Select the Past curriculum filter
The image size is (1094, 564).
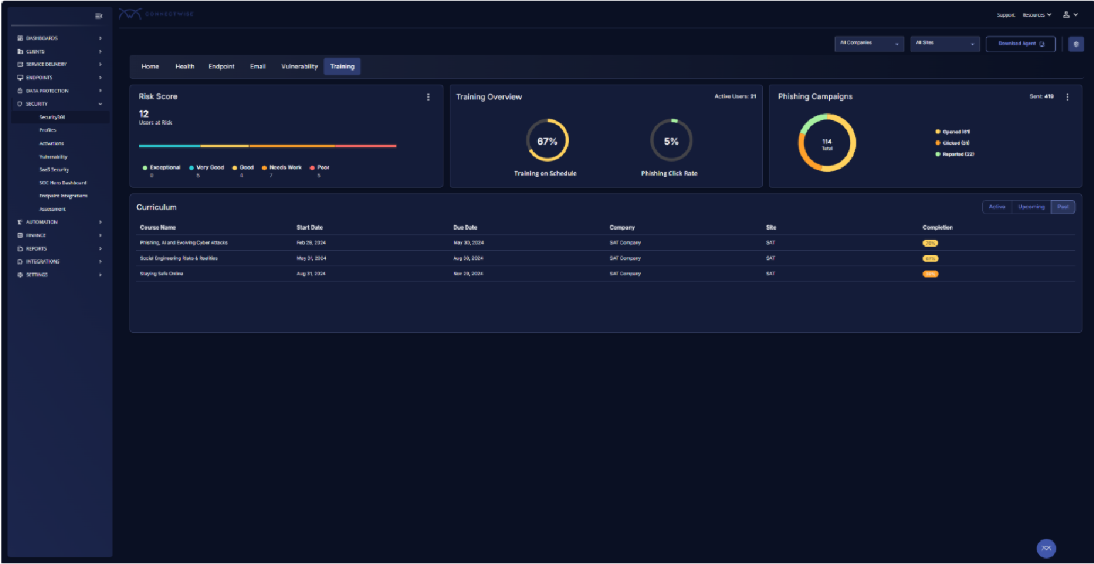(x=1063, y=207)
